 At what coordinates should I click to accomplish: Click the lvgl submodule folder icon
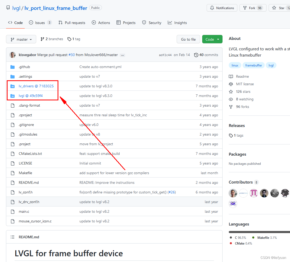click(13, 96)
